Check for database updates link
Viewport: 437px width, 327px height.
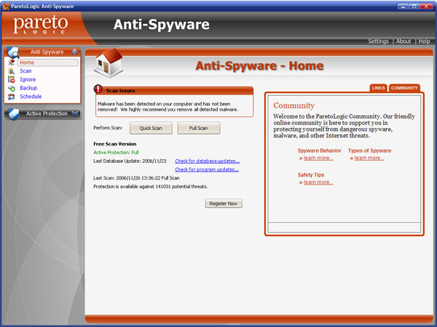(207, 161)
